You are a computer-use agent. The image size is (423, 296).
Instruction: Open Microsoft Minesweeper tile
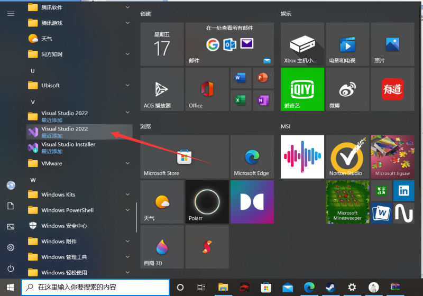pyautogui.click(x=347, y=201)
